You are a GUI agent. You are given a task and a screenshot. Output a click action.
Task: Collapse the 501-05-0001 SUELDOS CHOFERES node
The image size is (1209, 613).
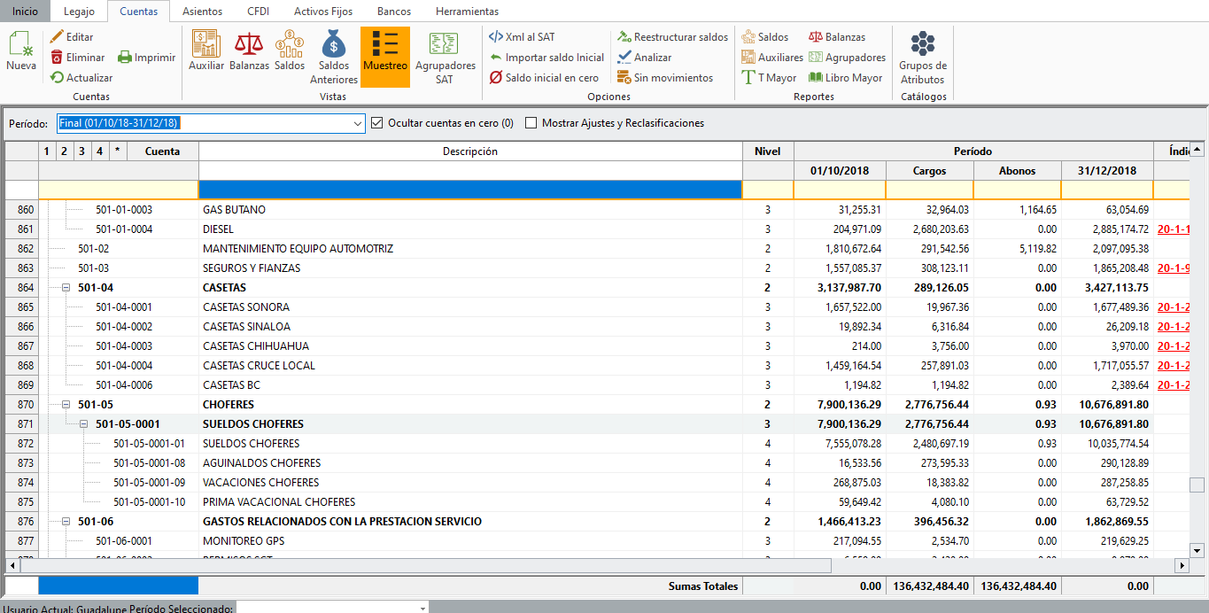(x=84, y=424)
